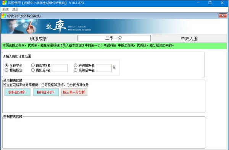Select the 班级后N%名 radio option
This screenshot has height=150, width=229.
84,70
